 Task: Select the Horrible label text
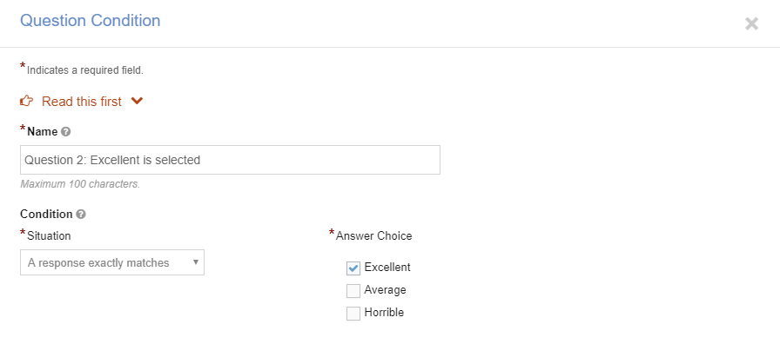[x=384, y=313]
